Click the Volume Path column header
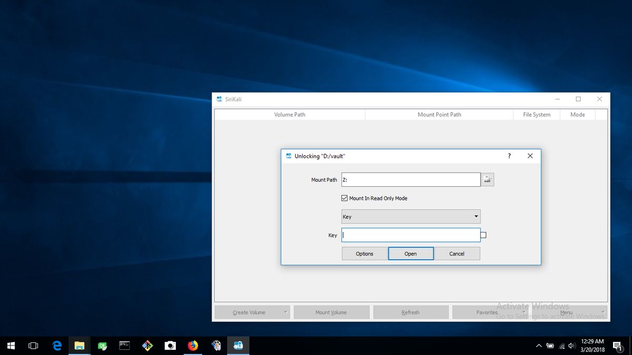Screen dimensions: 632x355 (290, 114)
